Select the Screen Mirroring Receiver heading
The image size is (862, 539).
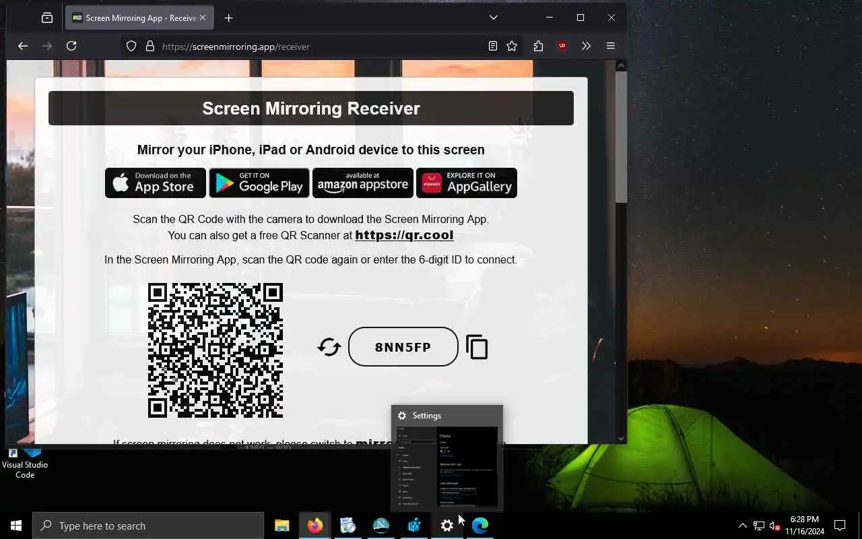[311, 108]
